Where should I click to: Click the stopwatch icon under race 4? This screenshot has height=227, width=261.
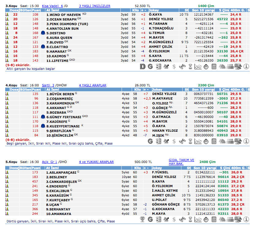[x=206, y=141]
